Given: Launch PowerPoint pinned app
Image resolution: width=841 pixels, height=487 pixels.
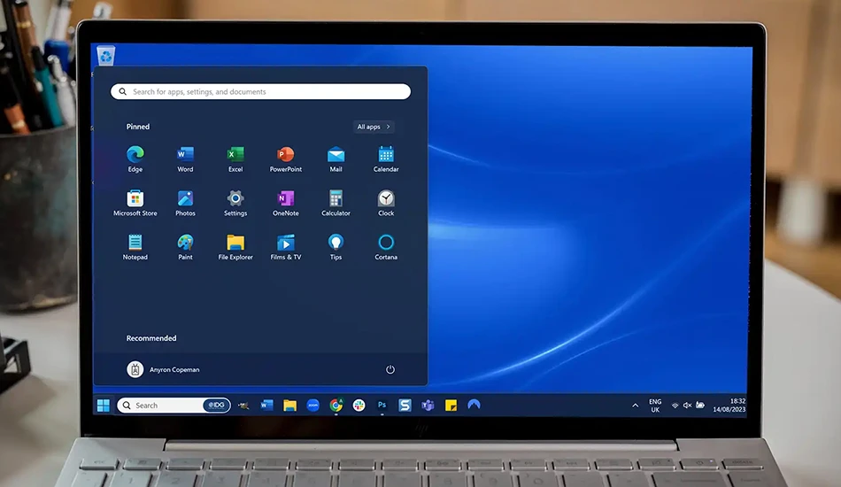Looking at the screenshot, I should click(285, 158).
